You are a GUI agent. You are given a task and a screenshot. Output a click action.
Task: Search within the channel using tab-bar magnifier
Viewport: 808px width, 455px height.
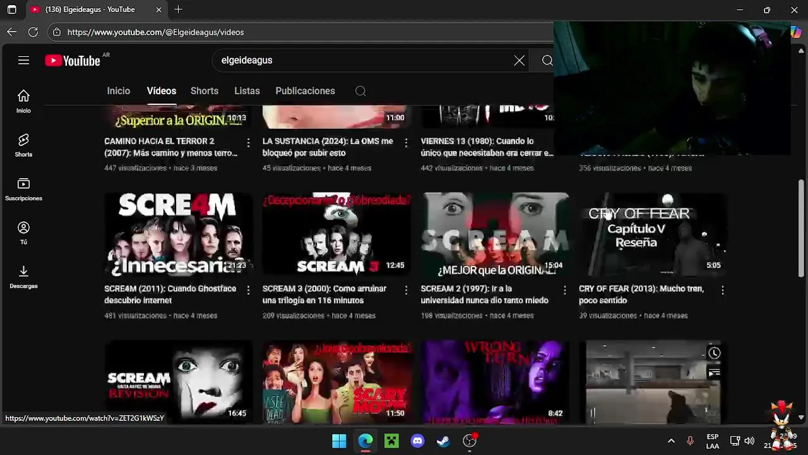pos(360,91)
